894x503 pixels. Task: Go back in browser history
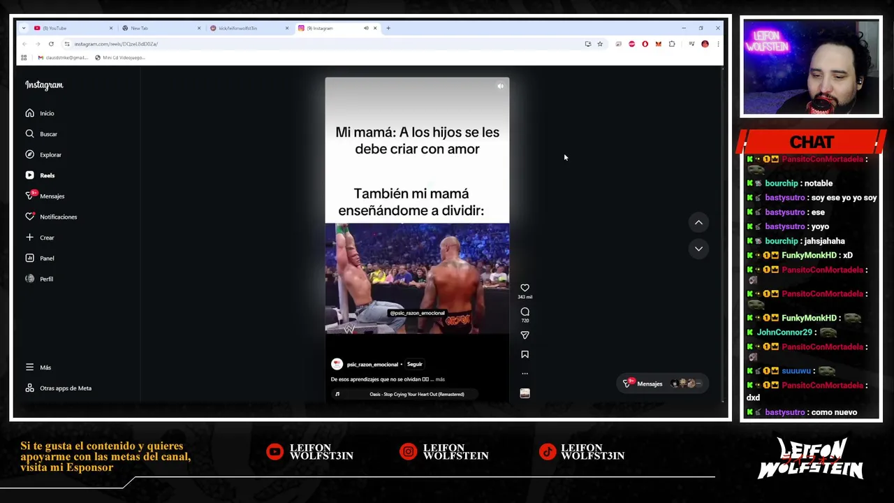(x=24, y=44)
